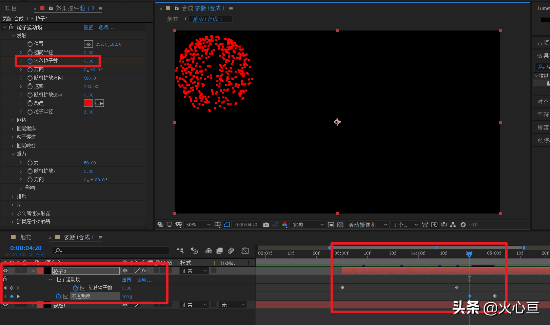Open the composition flowchart icon in viewer
This screenshot has width=550, height=325.
coord(453,225)
